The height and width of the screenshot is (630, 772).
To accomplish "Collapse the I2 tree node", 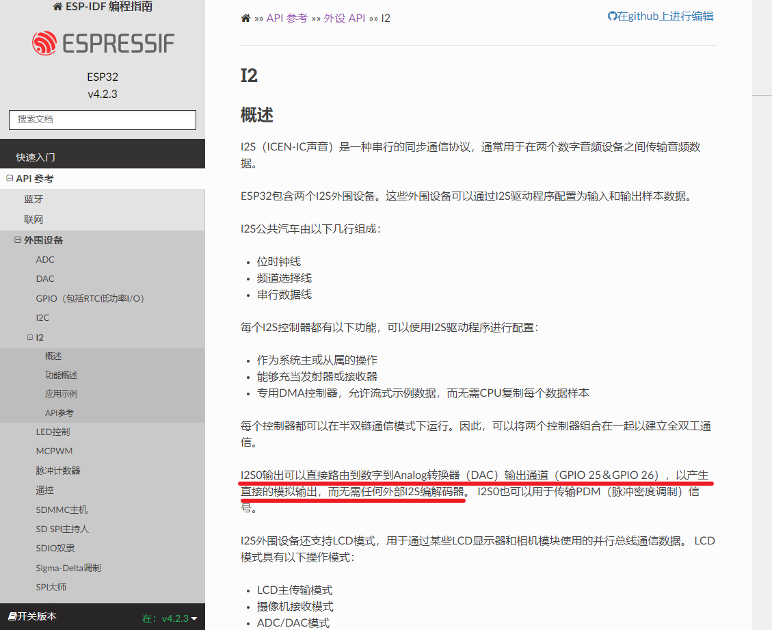I will [x=30, y=337].
